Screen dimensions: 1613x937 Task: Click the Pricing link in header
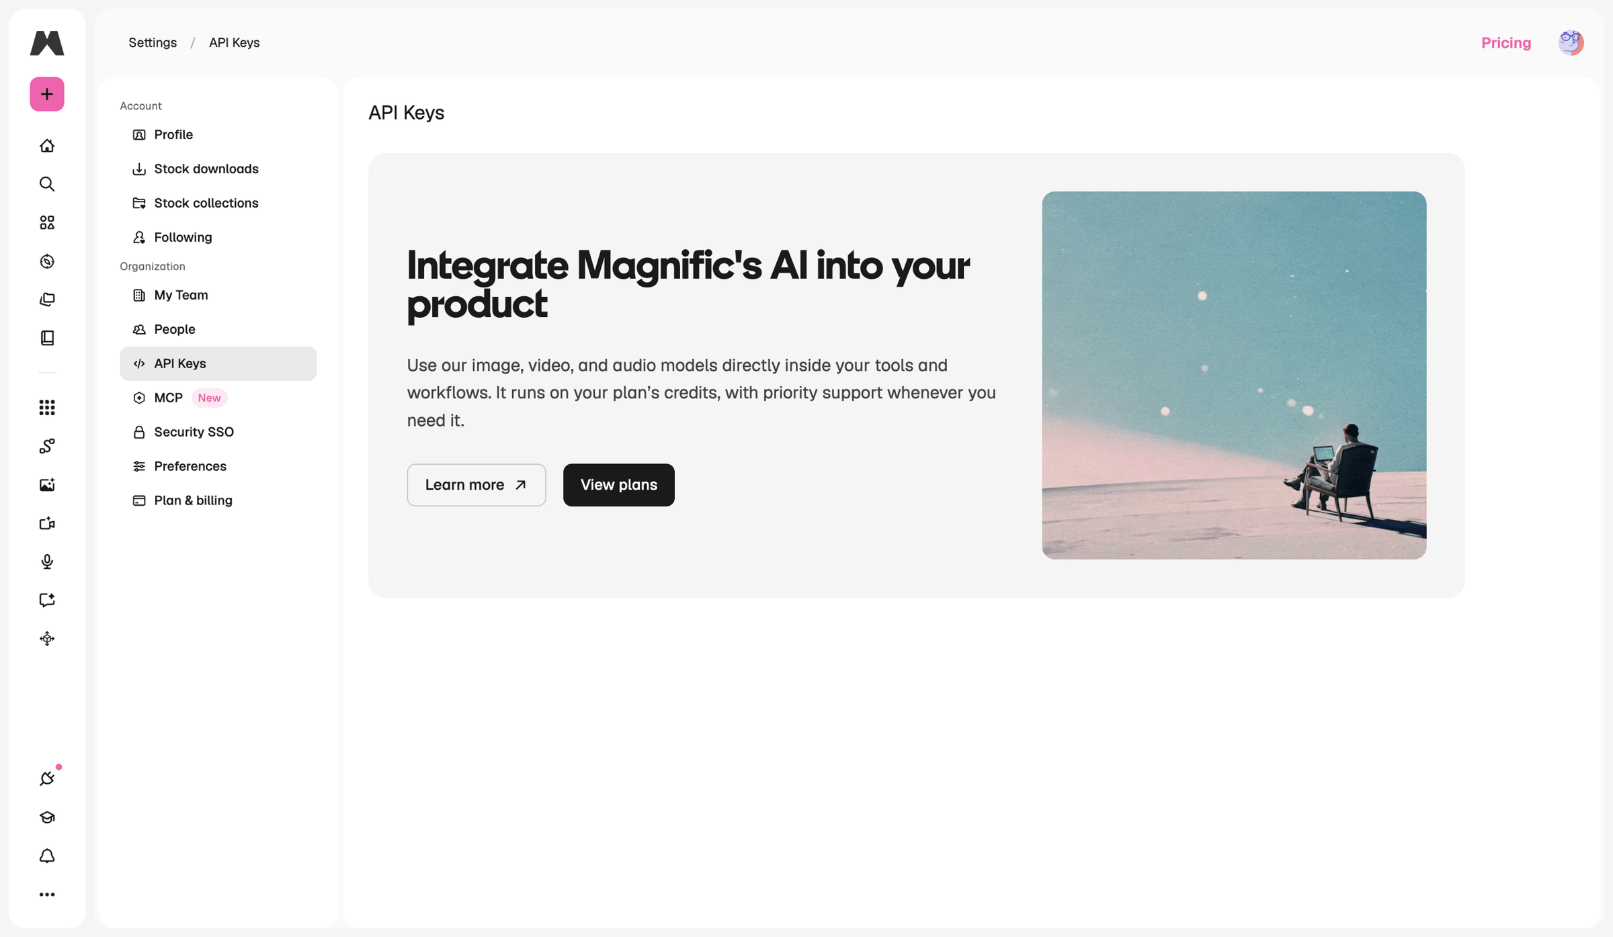(1506, 43)
